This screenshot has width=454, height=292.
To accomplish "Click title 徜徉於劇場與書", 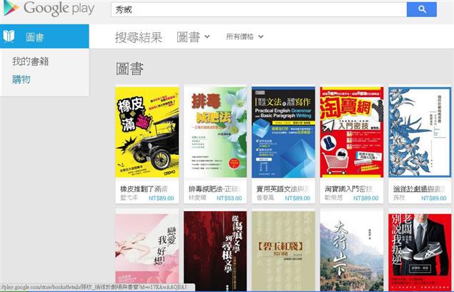I will (x=419, y=189).
